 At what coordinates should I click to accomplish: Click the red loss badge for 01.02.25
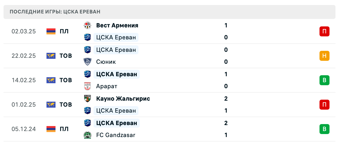pos(324,105)
